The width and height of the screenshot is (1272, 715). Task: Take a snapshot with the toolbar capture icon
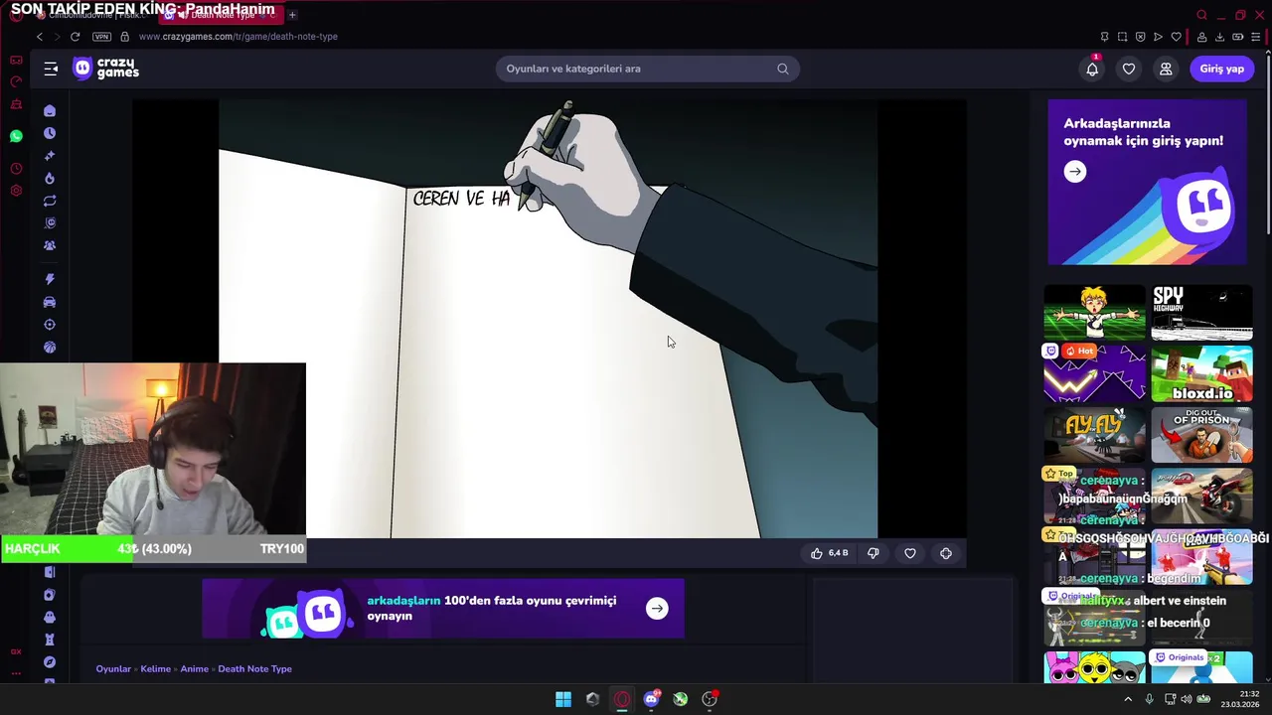tap(1122, 37)
